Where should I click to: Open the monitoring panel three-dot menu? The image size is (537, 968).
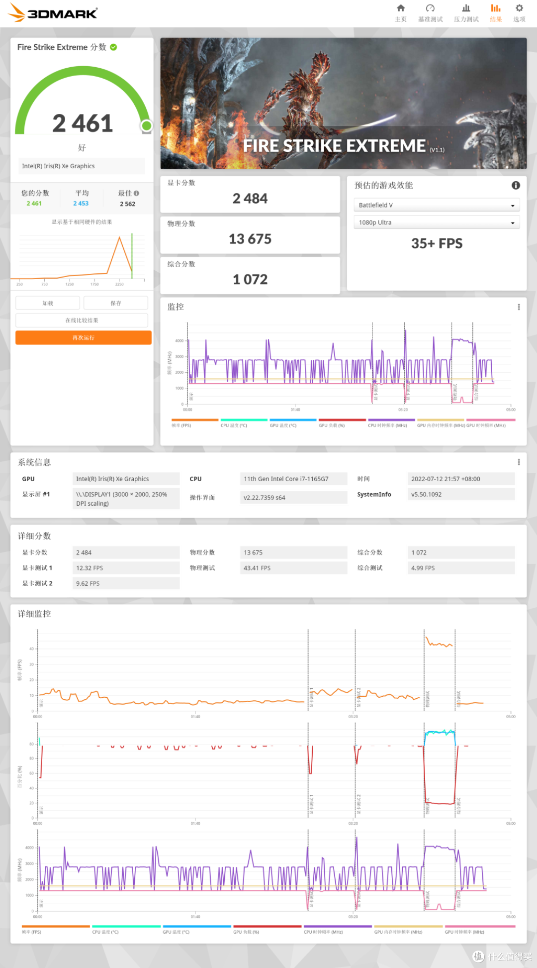coord(519,307)
